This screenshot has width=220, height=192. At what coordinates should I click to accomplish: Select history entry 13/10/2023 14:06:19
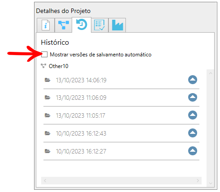[81, 80]
